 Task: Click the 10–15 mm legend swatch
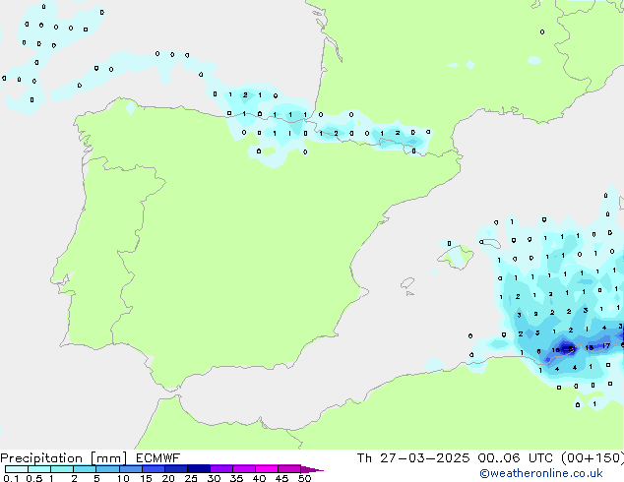tap(130, 469)
